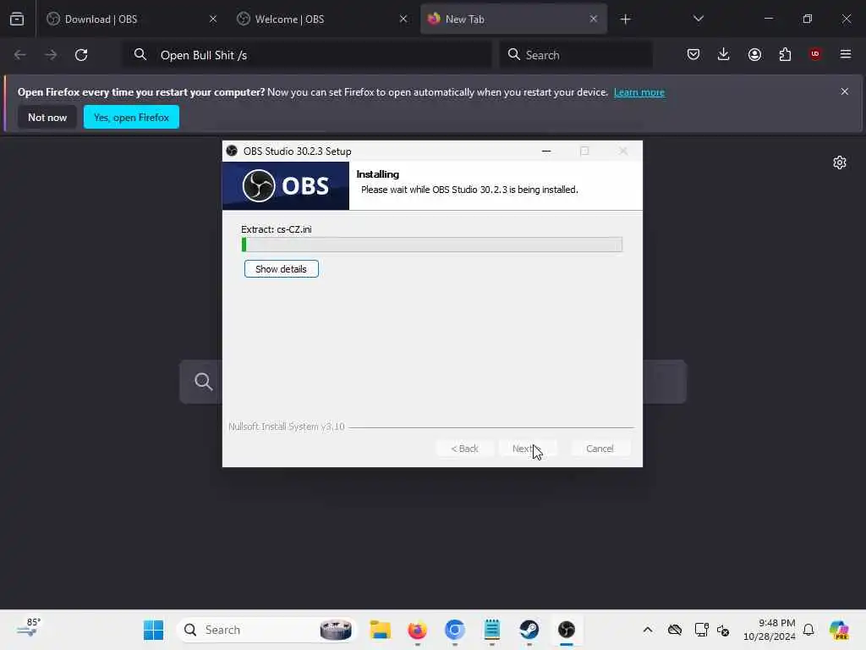Image resolution: width=866 pixels, height=650 pixels.
Task: Click the Extract: cs-CZ.ini status text
Action: [x=277, y=229]
